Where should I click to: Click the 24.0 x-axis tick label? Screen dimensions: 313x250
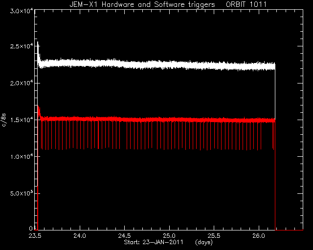coord(80,236)
